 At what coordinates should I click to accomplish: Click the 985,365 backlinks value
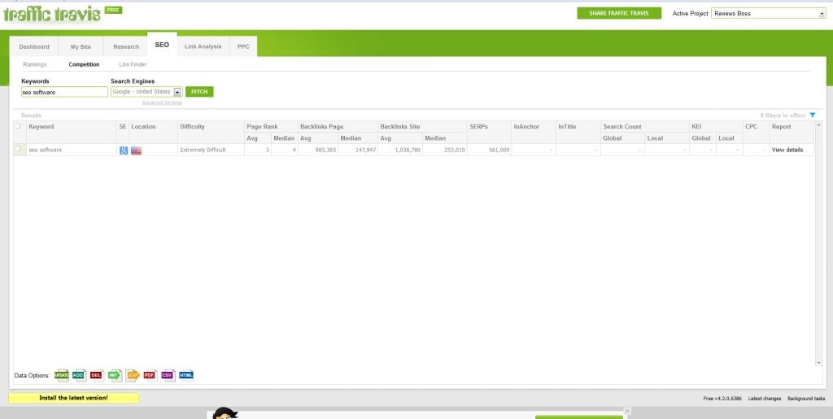coord(325,151)
